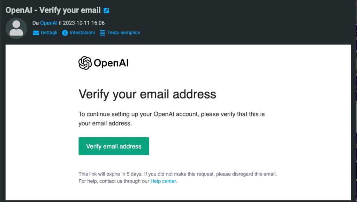Open the Help center link
Screen dimensions: 357x202
(x=163, y=181)
